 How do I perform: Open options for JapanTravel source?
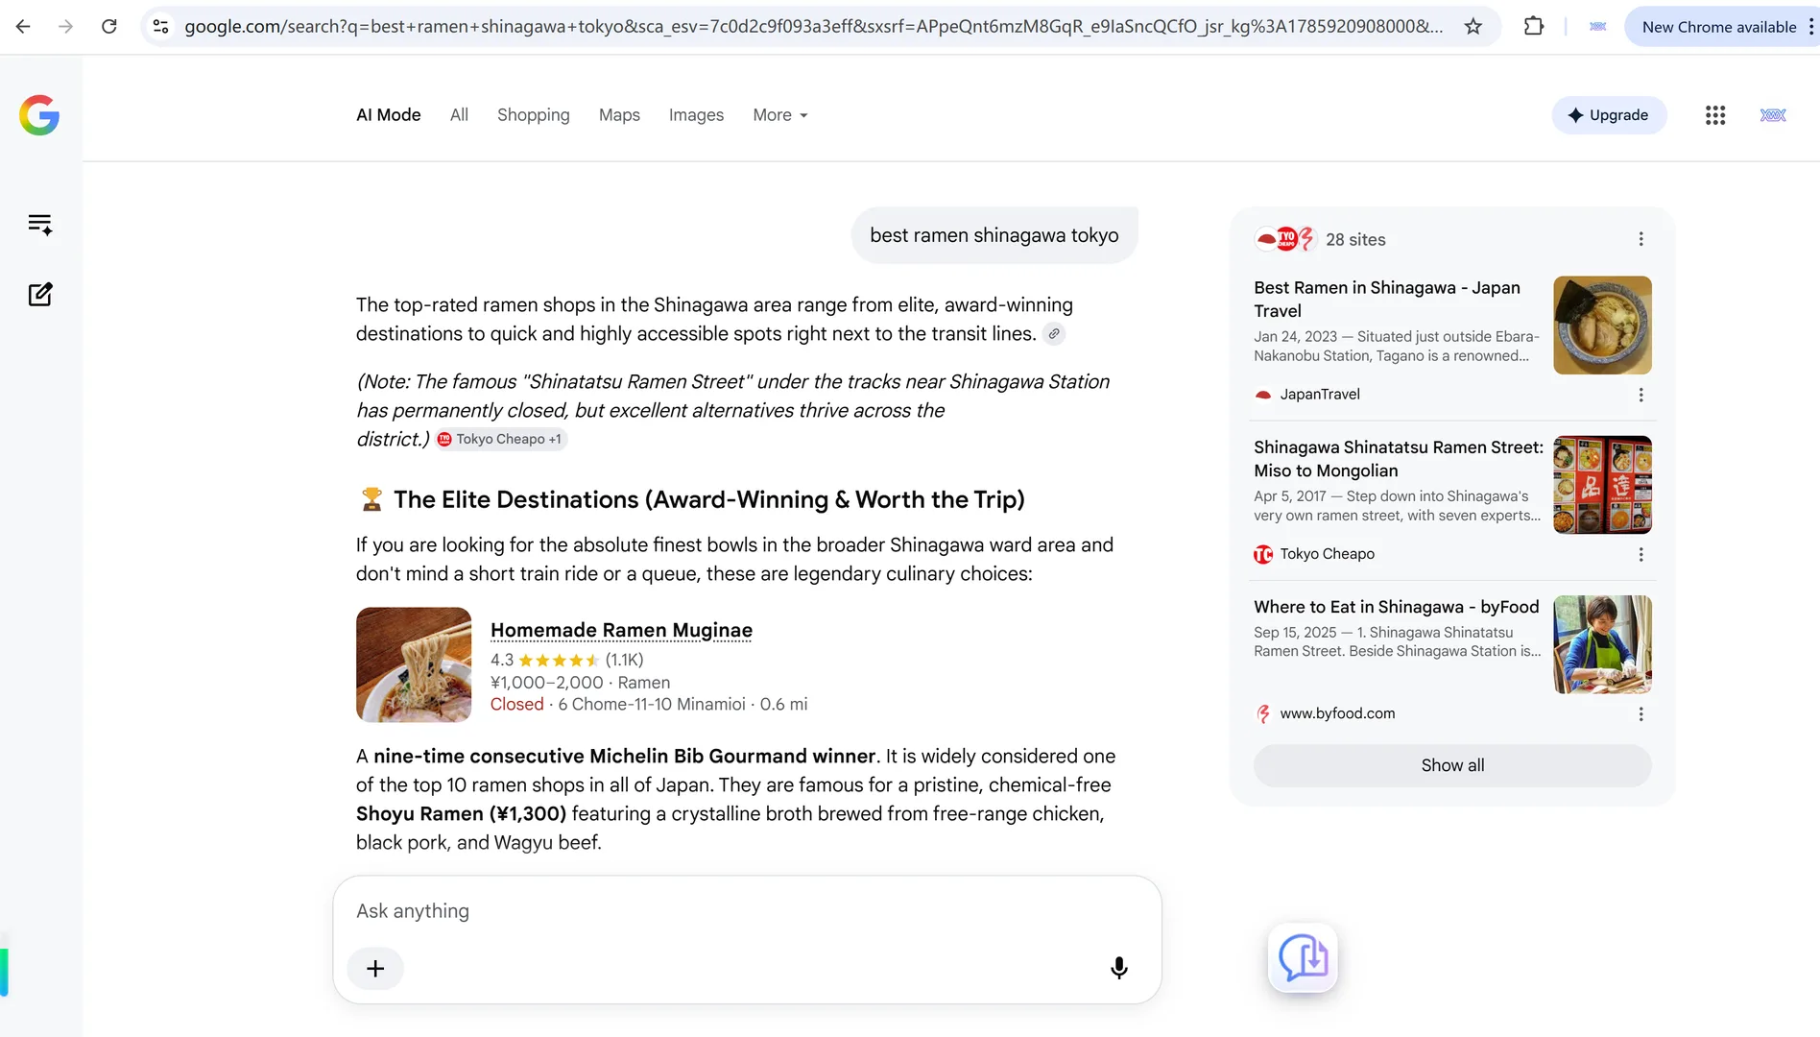tap(1640, 395)
